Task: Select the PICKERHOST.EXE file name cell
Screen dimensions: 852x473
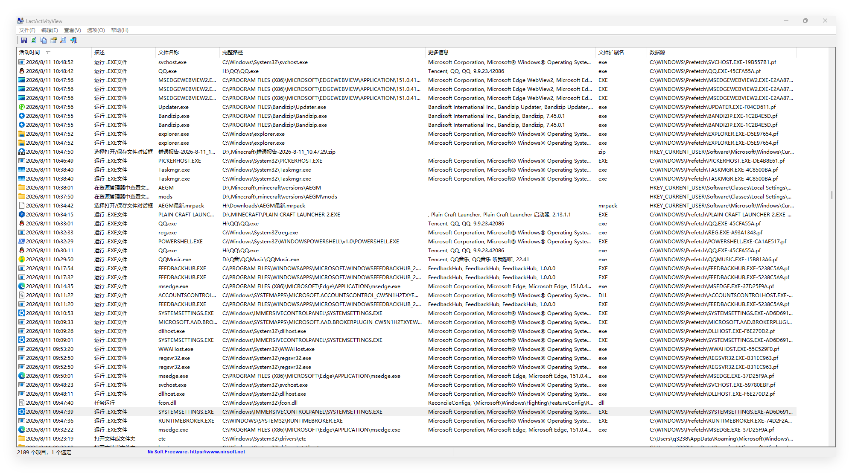Action: pyautogui.click(x=180, y=161)
